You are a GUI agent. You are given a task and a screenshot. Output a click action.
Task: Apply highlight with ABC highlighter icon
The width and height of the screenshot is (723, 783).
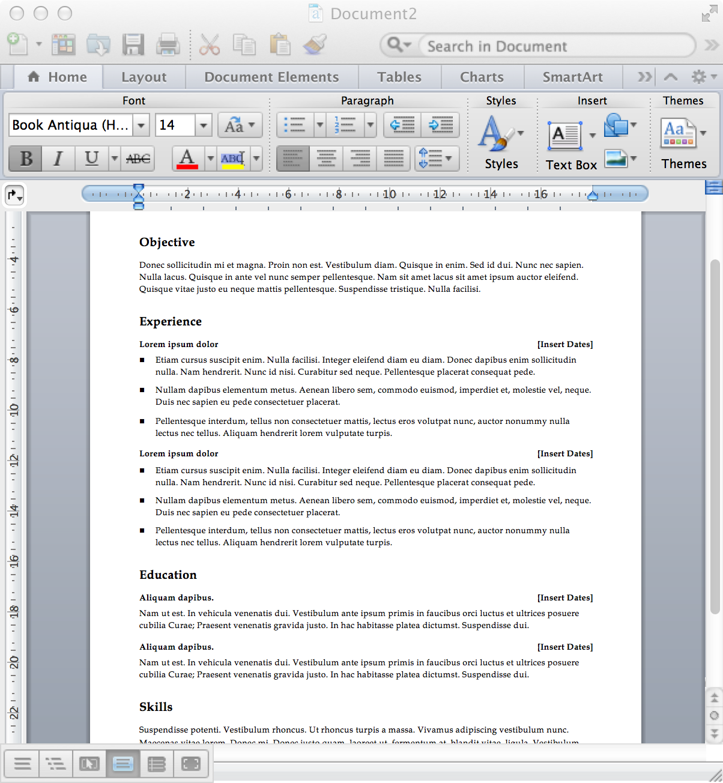pyautogui.click(x=232, y=159)
